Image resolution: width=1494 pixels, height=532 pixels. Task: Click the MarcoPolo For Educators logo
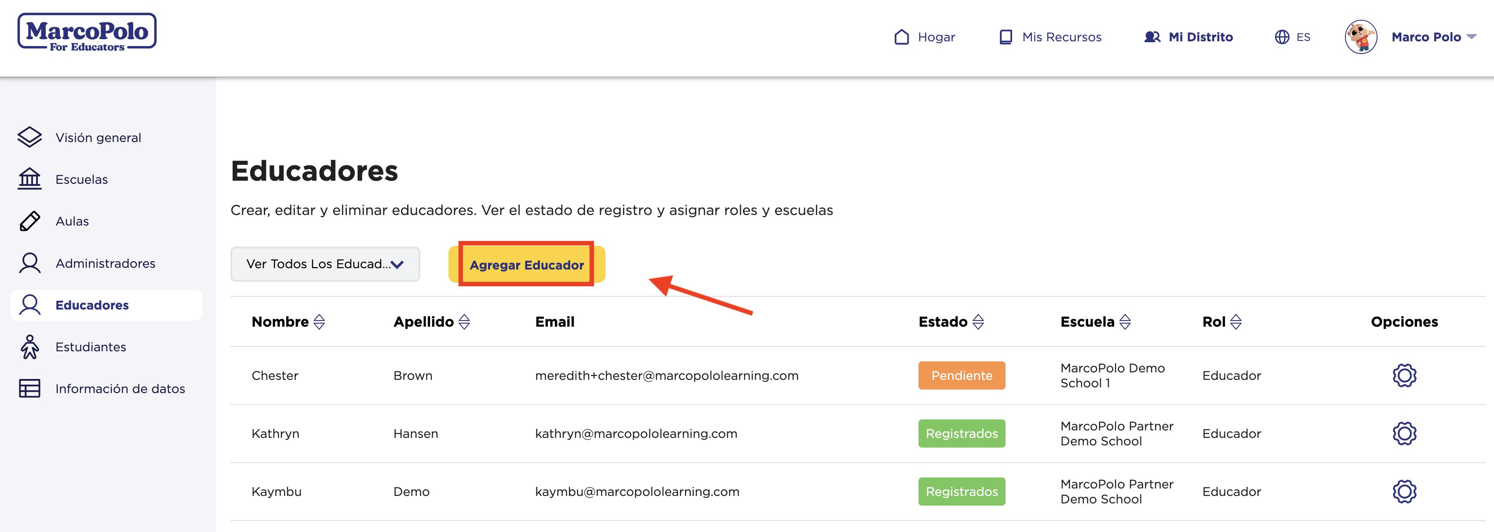tap(87, 33)
